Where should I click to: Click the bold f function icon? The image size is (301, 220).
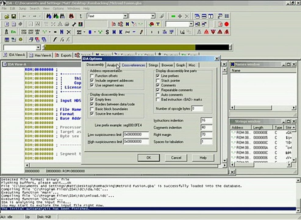click(55, 40)
